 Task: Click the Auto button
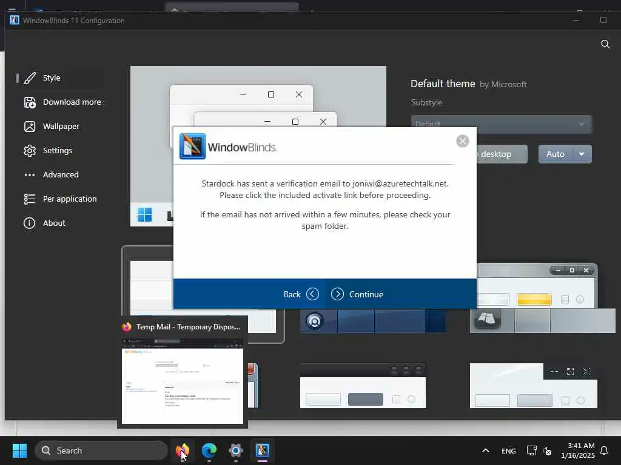click(556, 154)
